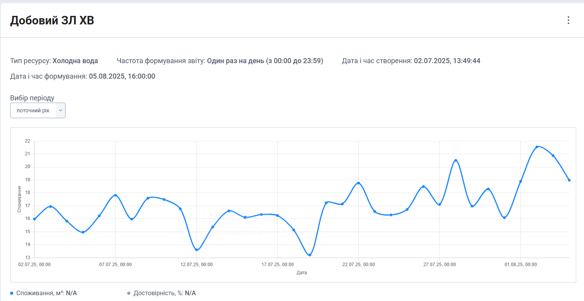584x301 pixels.
Task: Select the first data point at 02.07.25
Action: [x=35, y=219]
